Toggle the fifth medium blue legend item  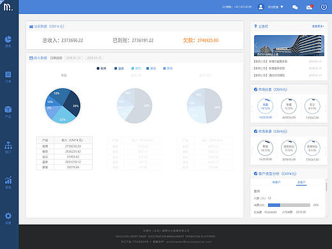(x=168, y=68)
